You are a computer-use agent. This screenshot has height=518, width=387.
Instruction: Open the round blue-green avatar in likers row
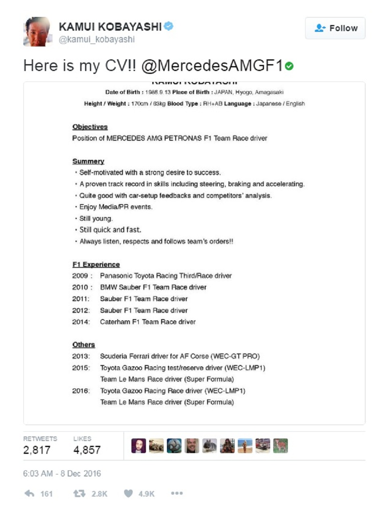pyautogui.click(x=174, y=446)
